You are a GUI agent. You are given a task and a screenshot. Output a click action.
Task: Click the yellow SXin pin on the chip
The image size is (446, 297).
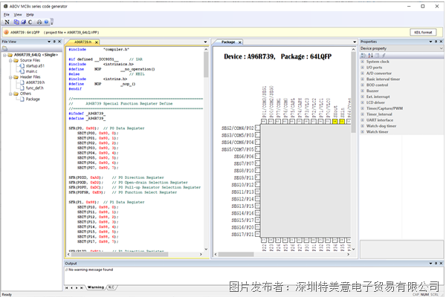click(342, 121)
